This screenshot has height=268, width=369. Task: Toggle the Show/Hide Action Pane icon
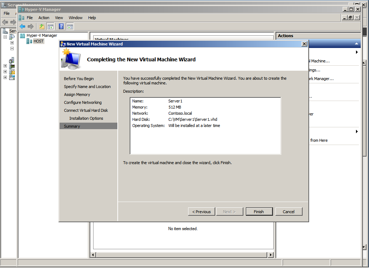70,27
